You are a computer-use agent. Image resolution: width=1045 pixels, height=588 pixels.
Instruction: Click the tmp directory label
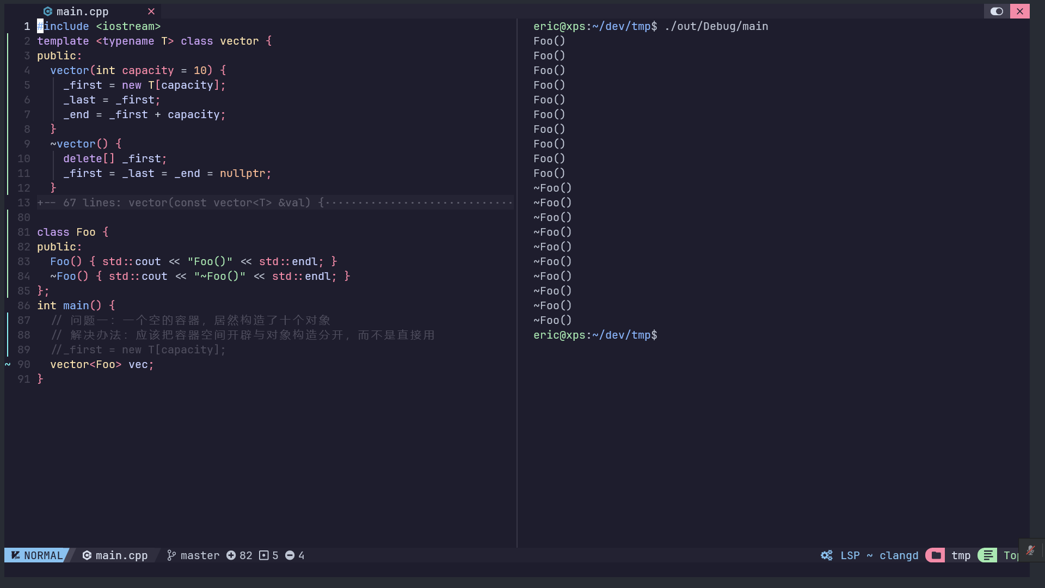point(961,555)
